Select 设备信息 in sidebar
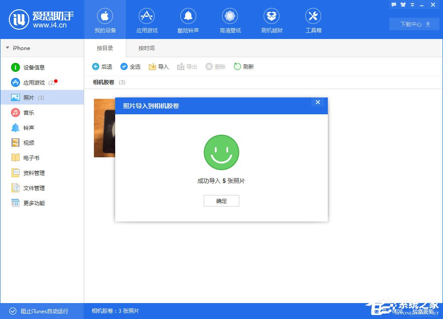The image size is (443, 319). (42, 67)
